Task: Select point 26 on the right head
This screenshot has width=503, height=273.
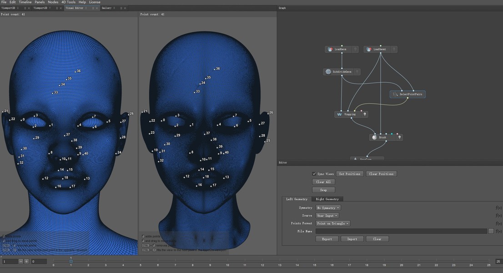Action: (268, 113)
